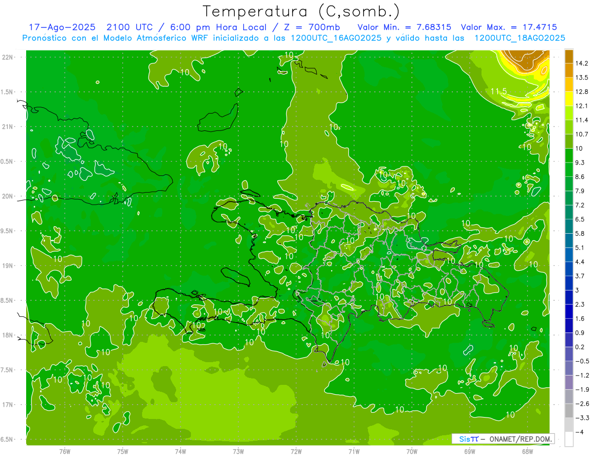Click the '11.5' contour label

(499, 91)
